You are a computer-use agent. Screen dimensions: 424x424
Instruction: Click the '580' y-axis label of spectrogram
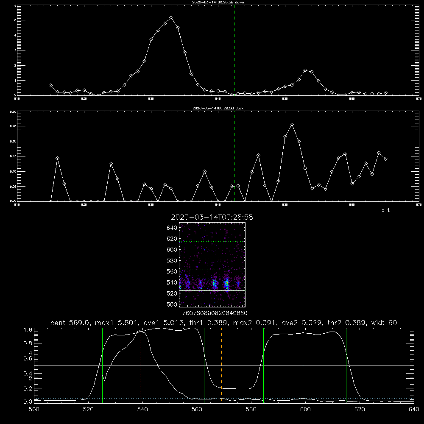(x=172, y=261)
